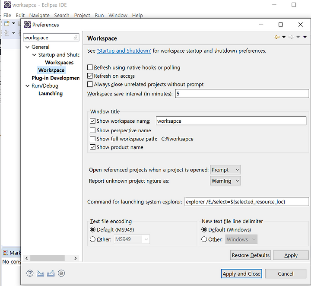311x286 pixels.
Task: Open the forward history dropdown arrow
Action: click(x=298, y=37)
